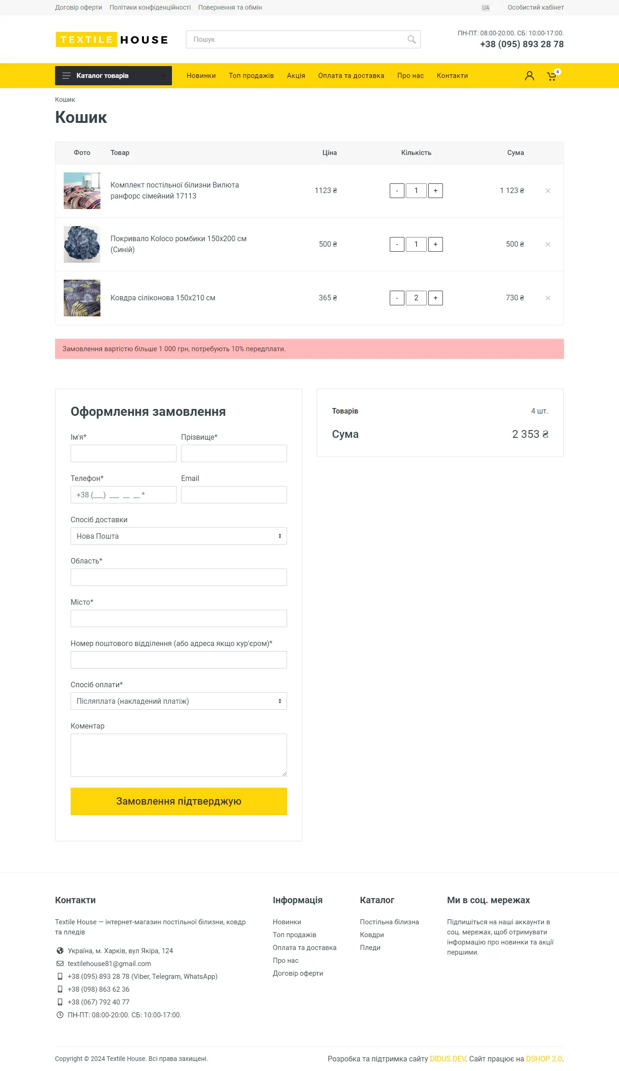Click the Телефон input field

point(123,495)
